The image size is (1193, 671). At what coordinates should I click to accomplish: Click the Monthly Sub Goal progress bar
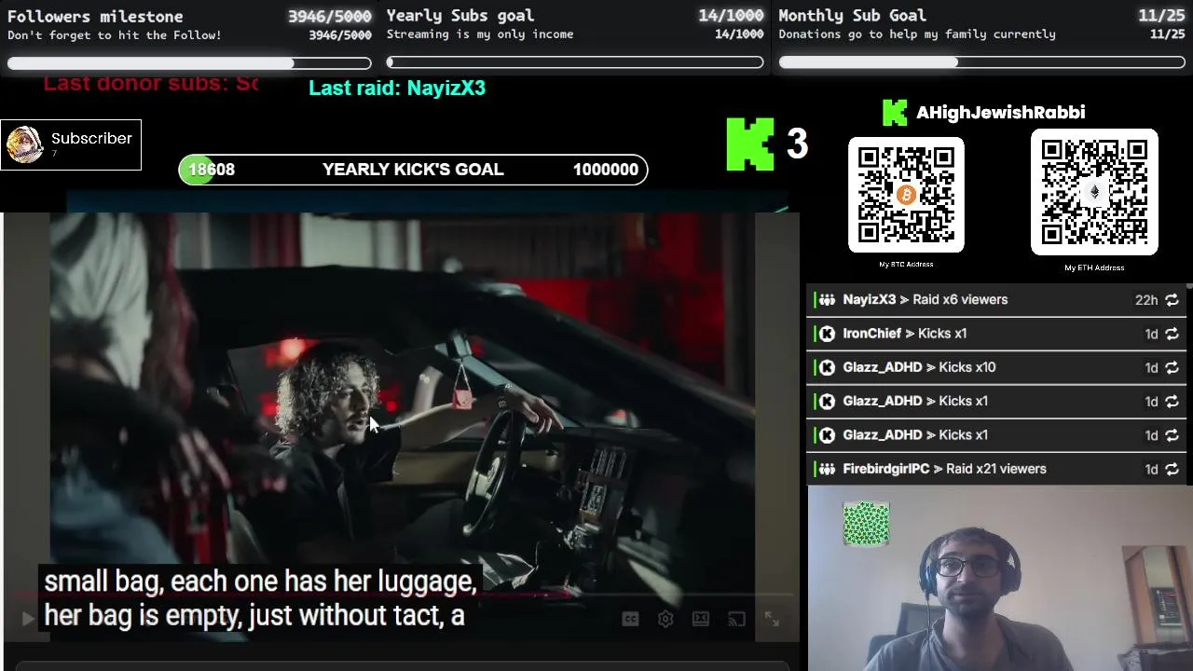(981, 62)
